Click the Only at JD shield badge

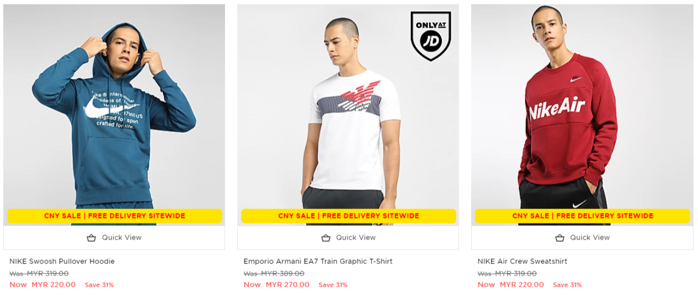(431, 36)
